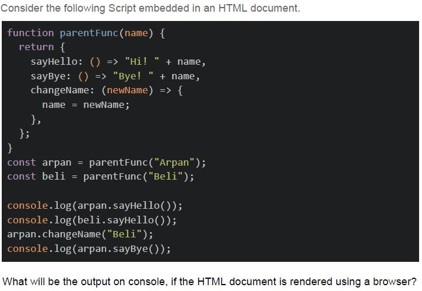Select the "Bye! " string literal

click(x=133, y=76)
